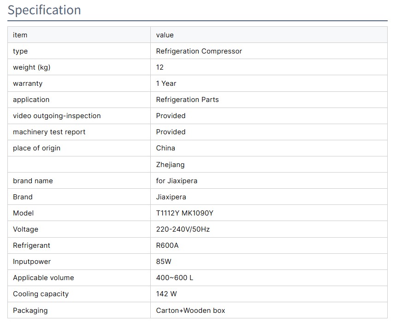The width and height of the screenshot is (396, 329).
Task: Select the 'for Jiaxipera' brand name value
Action: coord(177,181)
